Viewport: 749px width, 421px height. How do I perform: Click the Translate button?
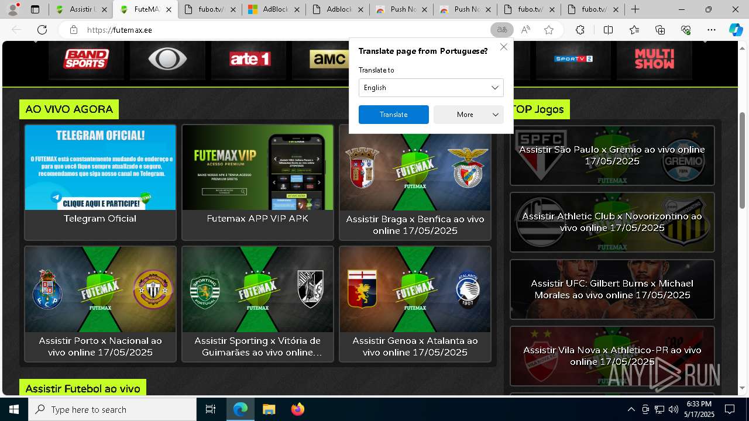(x=393, y=115)
